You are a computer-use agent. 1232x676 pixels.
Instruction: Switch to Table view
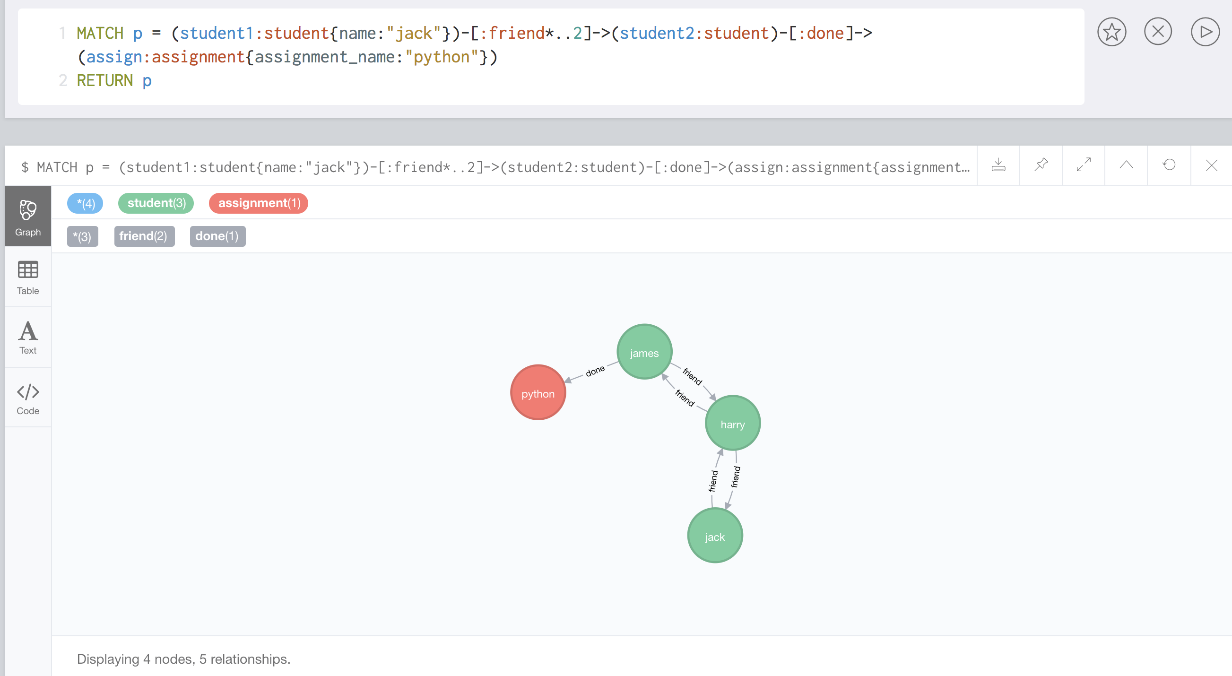pyautogui.click(x=28, y=278)
